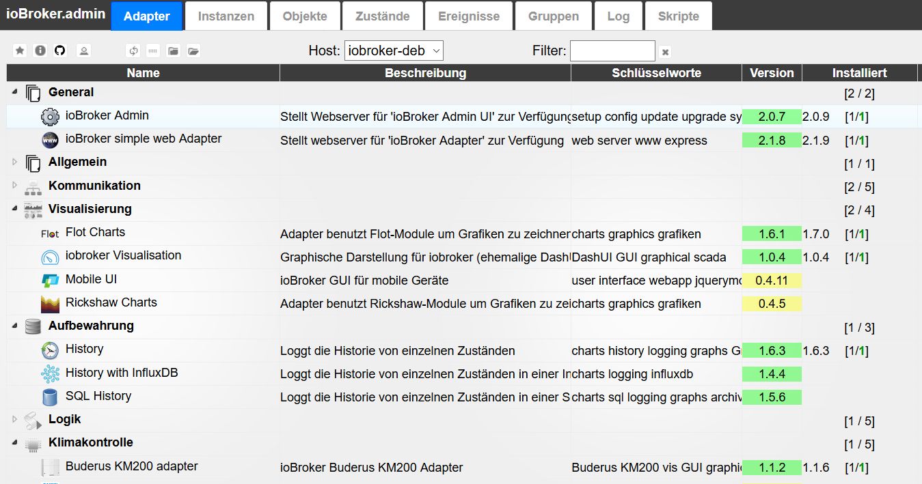Click the info circle toolbar icon
The image size is (922, 484).
click(40, 51)
